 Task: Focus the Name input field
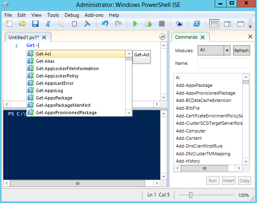(x=224, y=63)
